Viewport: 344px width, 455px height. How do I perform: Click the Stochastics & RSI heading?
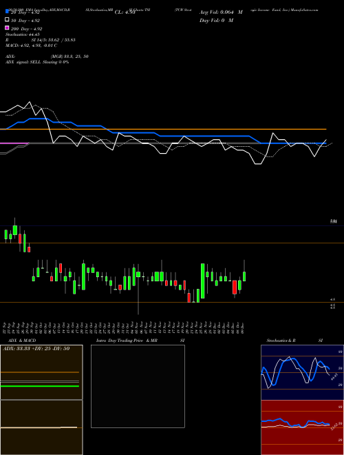click(x=294, y=340)
